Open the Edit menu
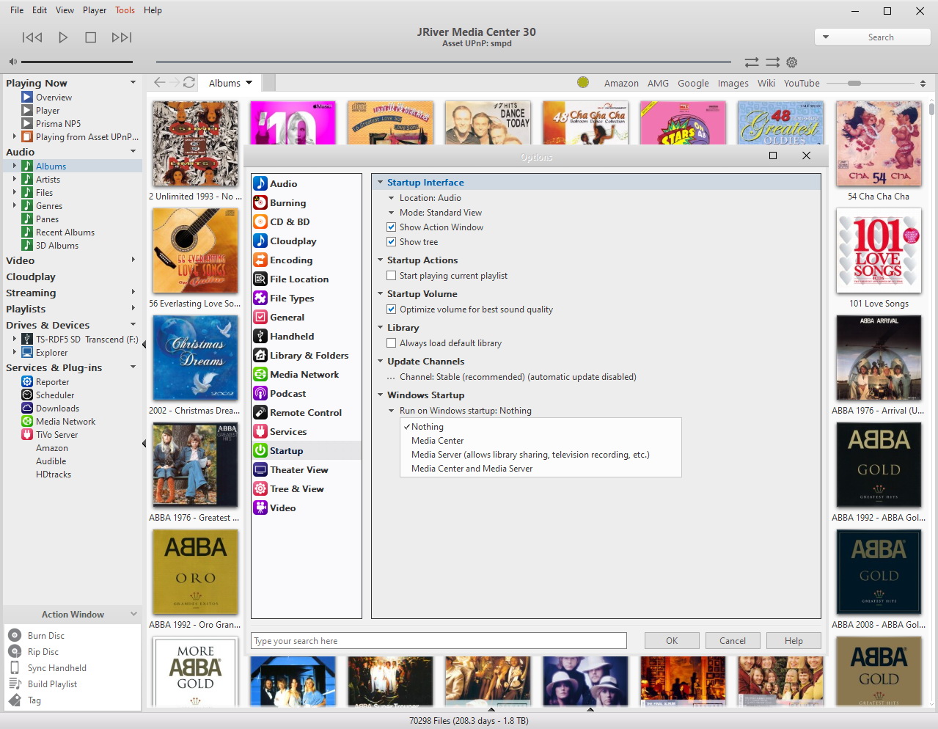 click(x=40, y=10)
